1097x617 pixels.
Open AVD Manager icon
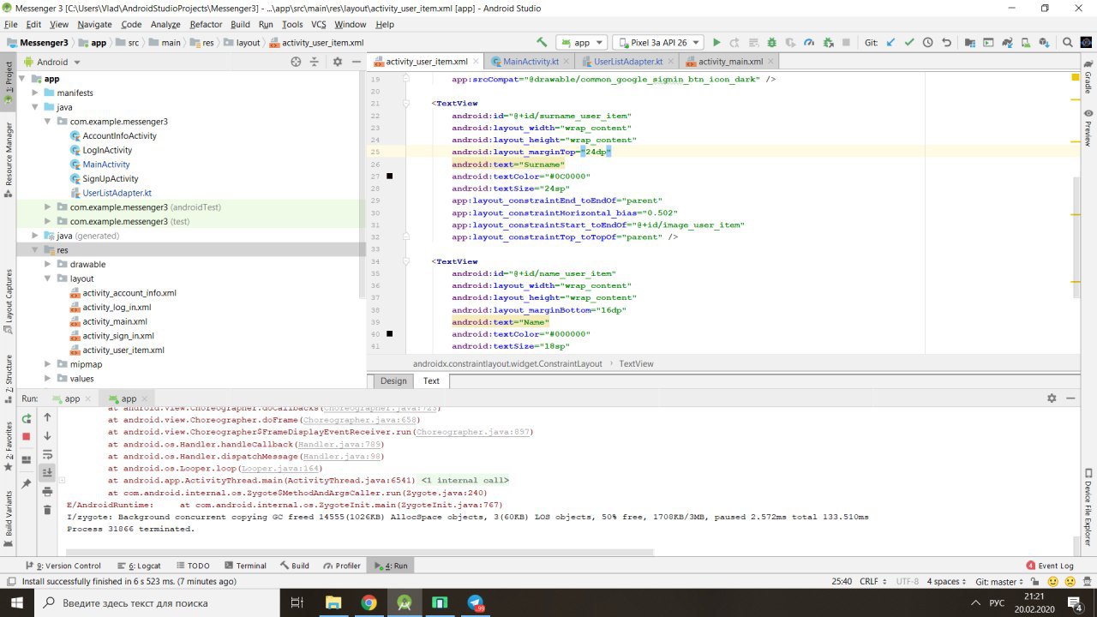pos(1026,42)
